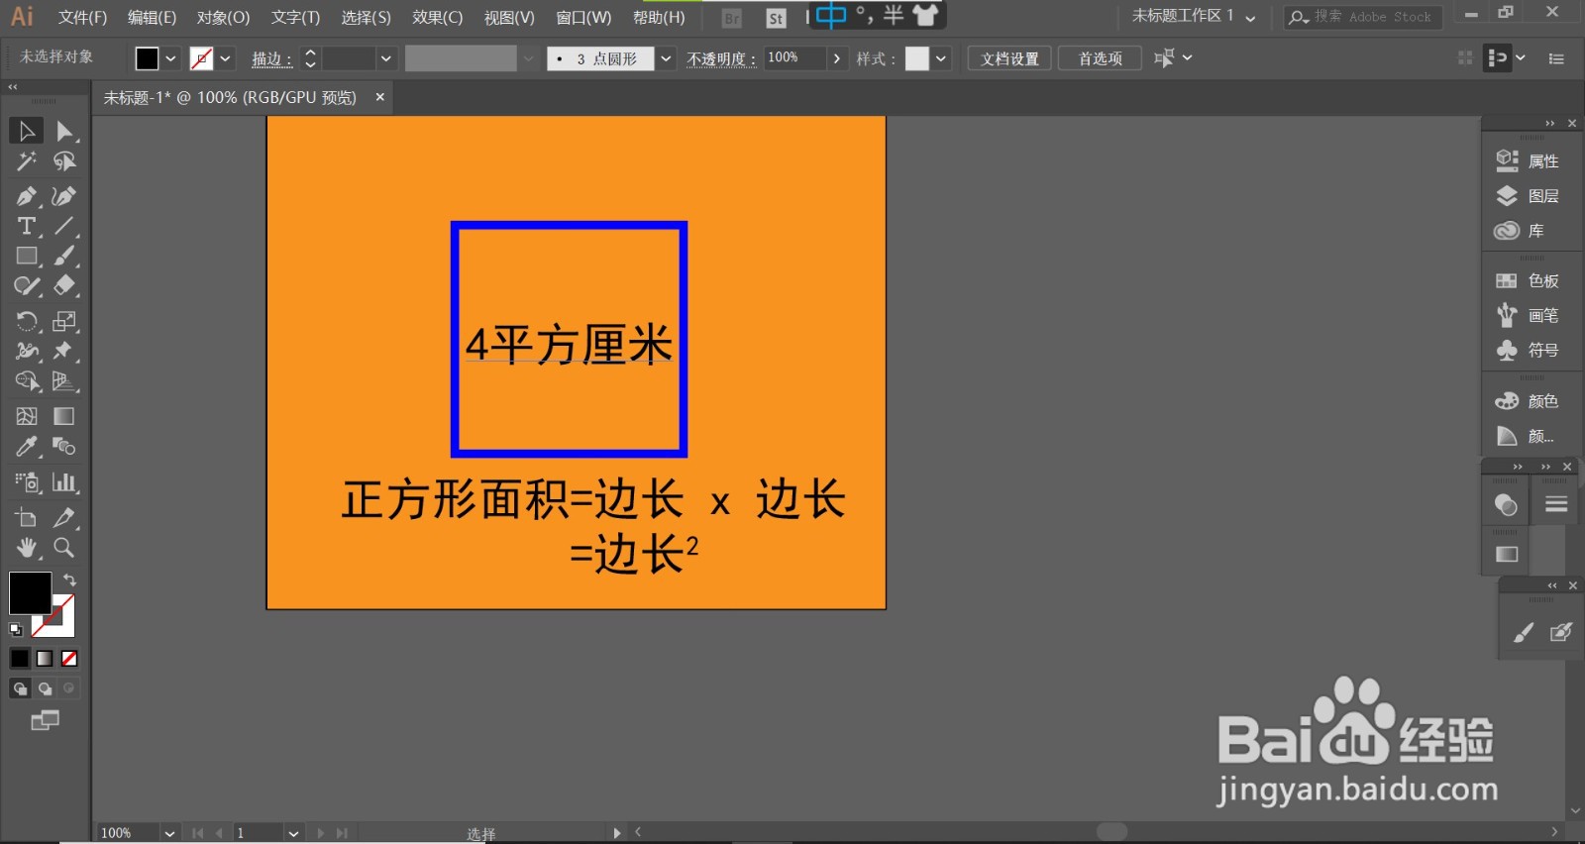Select the Artboard tool
Screen dimensions: 1585x844
click(x=26, y=517)
